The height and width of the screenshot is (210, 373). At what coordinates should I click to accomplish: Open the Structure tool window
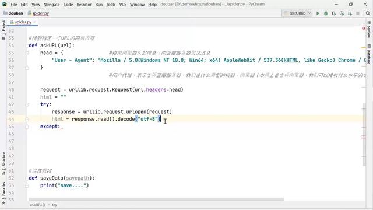tap(3, 164)
